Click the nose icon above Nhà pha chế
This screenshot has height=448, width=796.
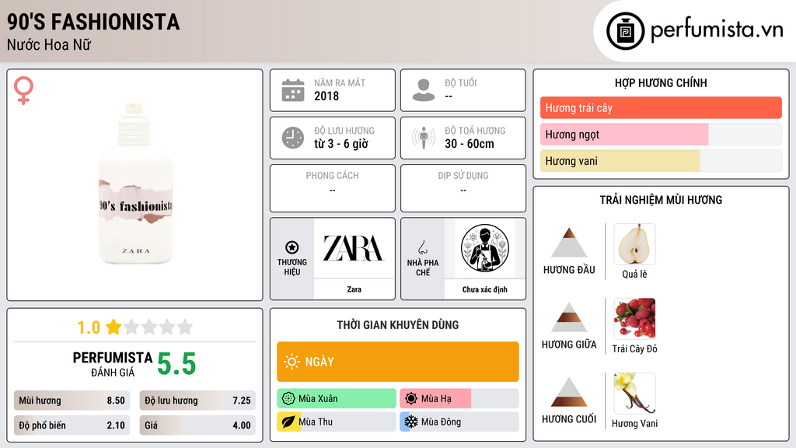pyautogui.click(x=422, y=247)
